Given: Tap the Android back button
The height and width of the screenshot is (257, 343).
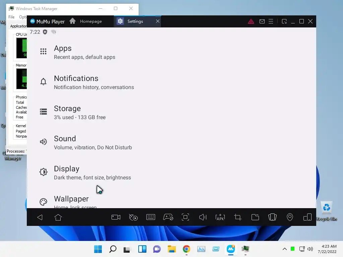Looking at the screenshot, I should tap(40, 217).
